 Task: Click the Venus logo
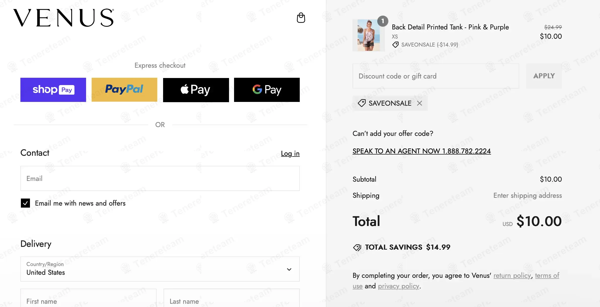63,18
